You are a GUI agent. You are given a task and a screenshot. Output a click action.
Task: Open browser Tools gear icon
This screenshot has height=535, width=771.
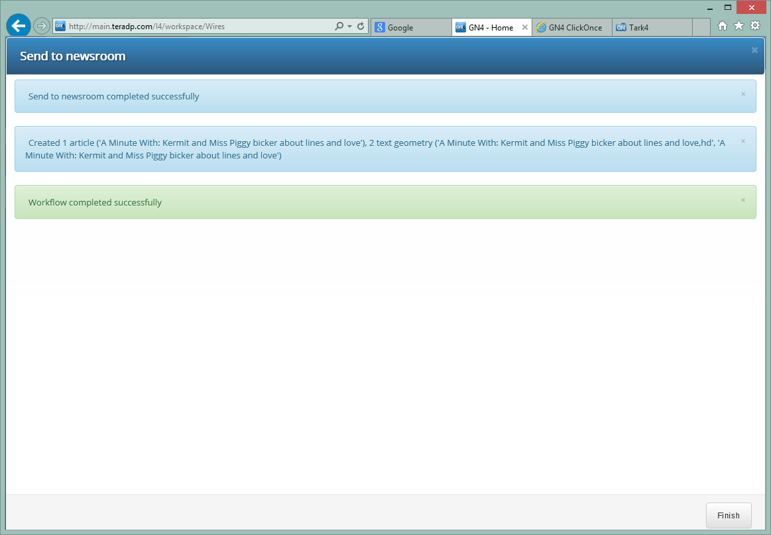[x=755, y=26]
